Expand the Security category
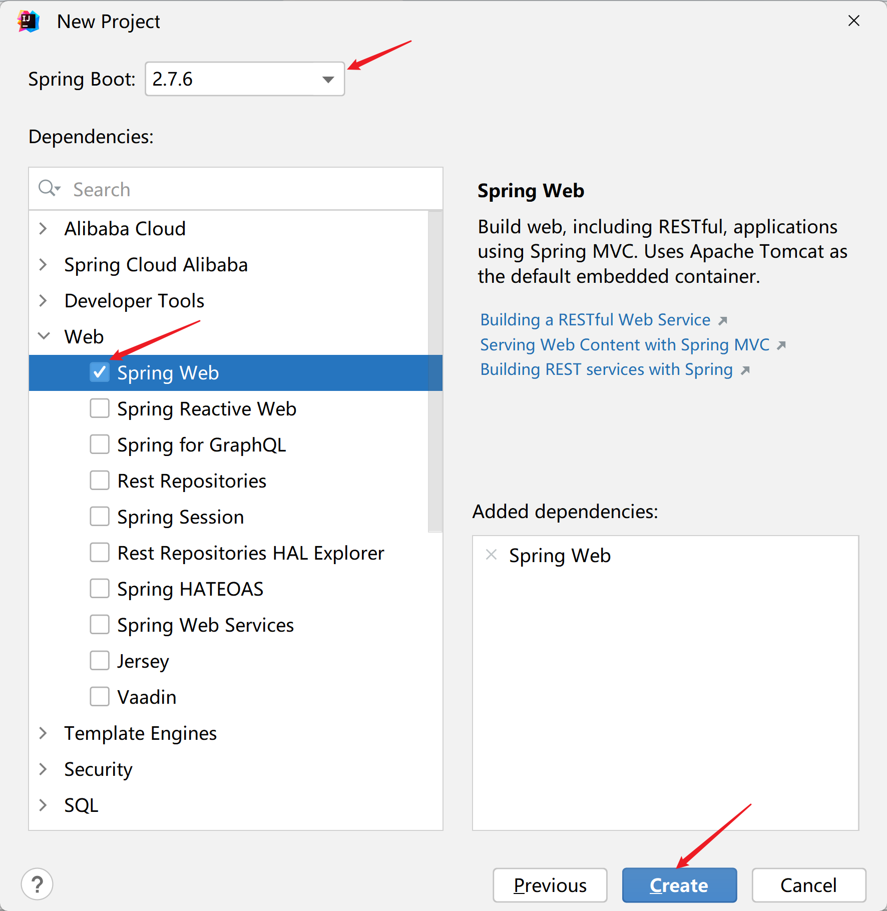Viewport: 887px width, 911px height. click(x=44, y=769)
